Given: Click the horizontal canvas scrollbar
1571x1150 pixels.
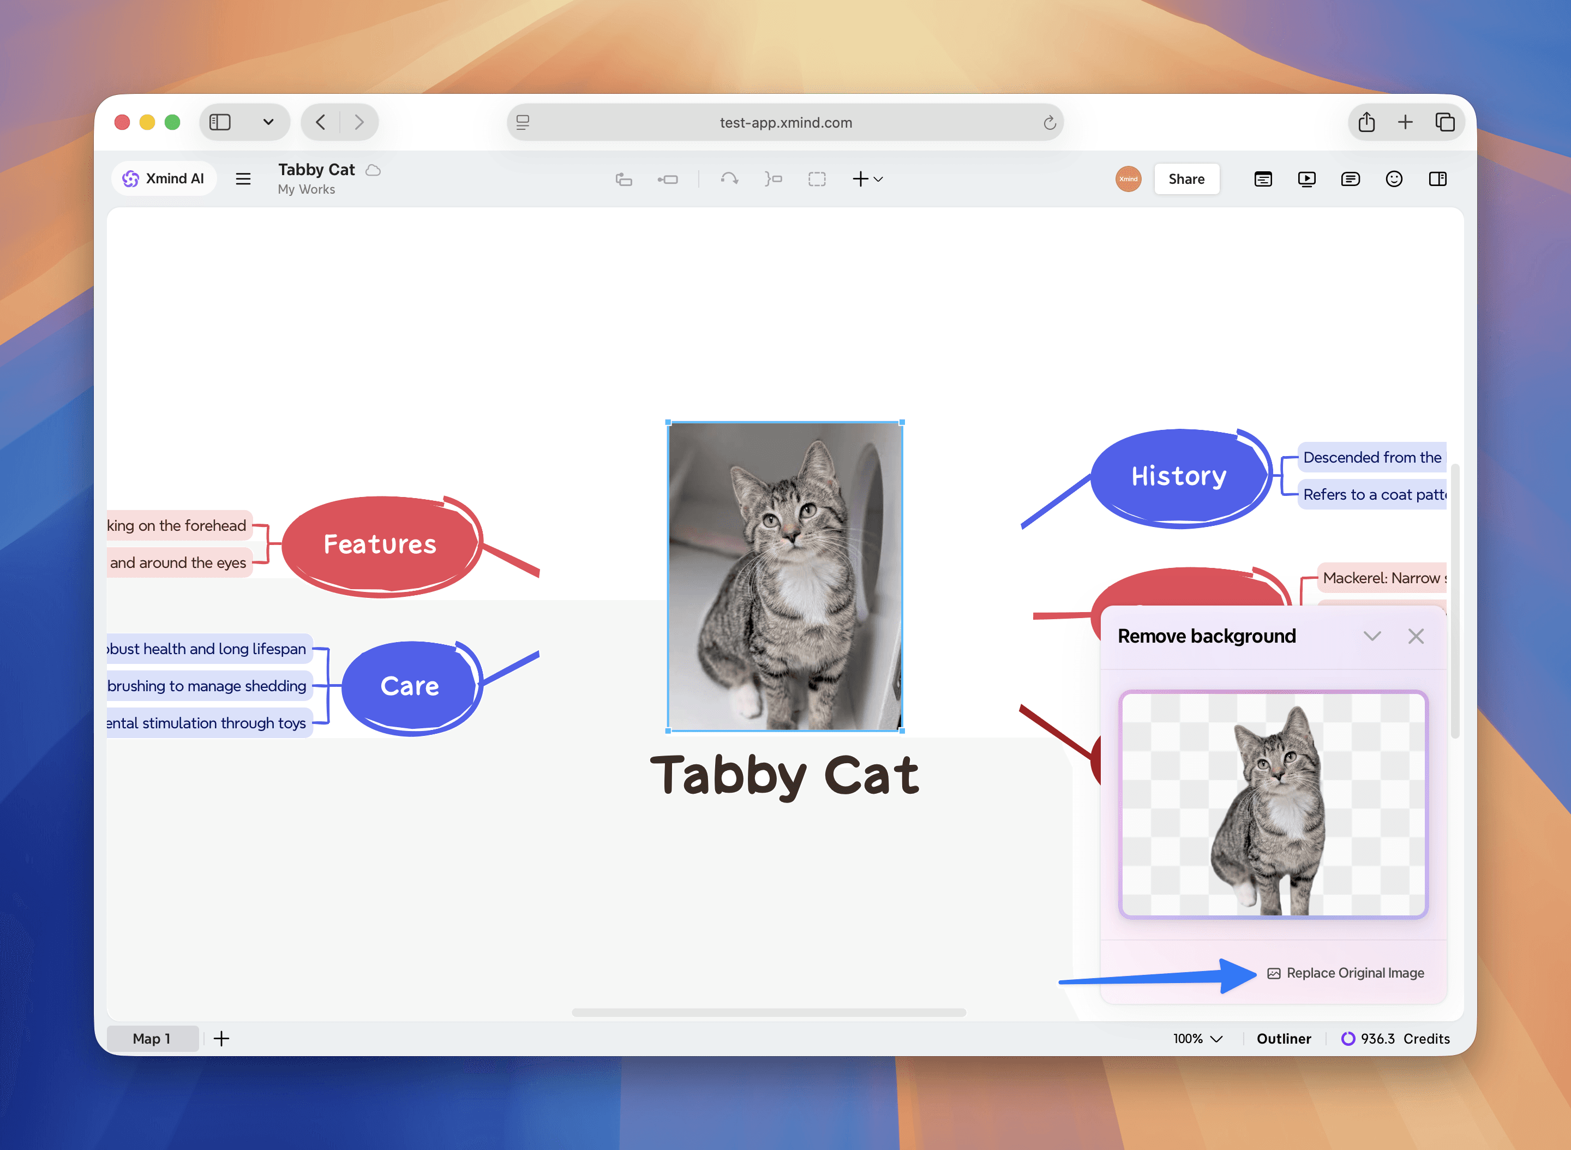Looking at the screenshot, I should (769, 1012).
